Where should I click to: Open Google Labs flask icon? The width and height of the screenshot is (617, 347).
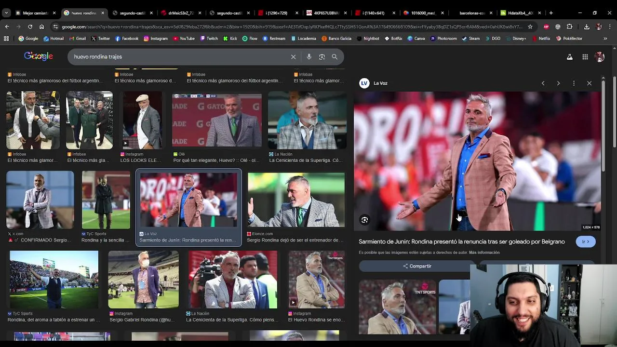[x=569, y=57]
